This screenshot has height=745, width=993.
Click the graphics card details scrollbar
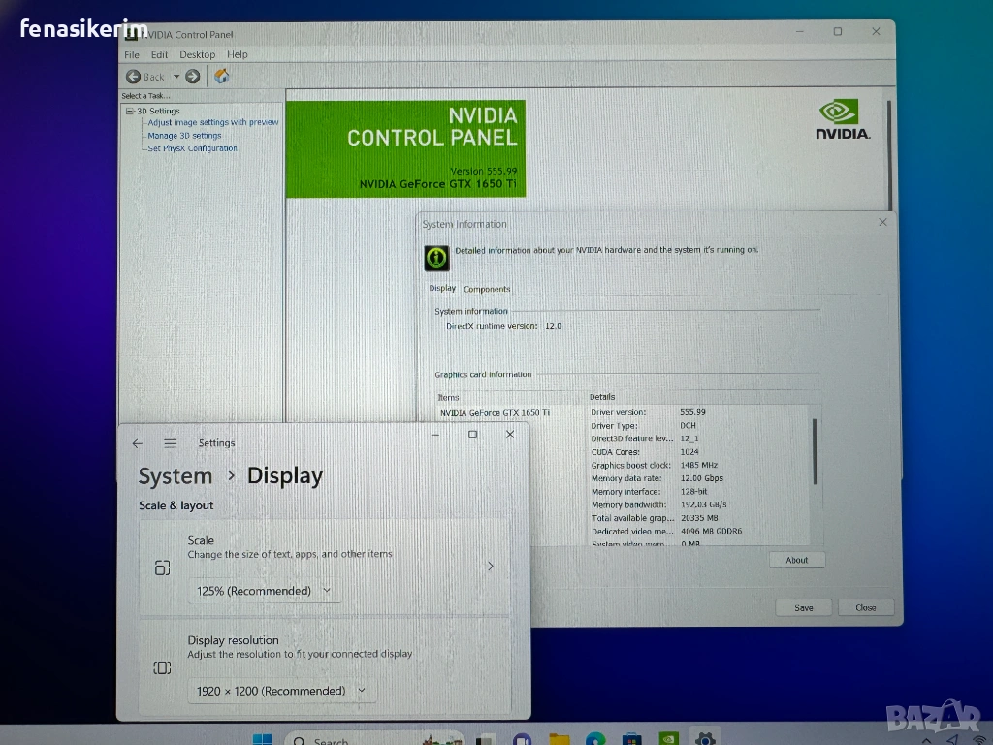(815, 451)
